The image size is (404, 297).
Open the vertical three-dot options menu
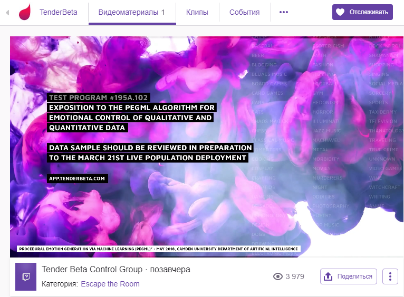(390, 276)
